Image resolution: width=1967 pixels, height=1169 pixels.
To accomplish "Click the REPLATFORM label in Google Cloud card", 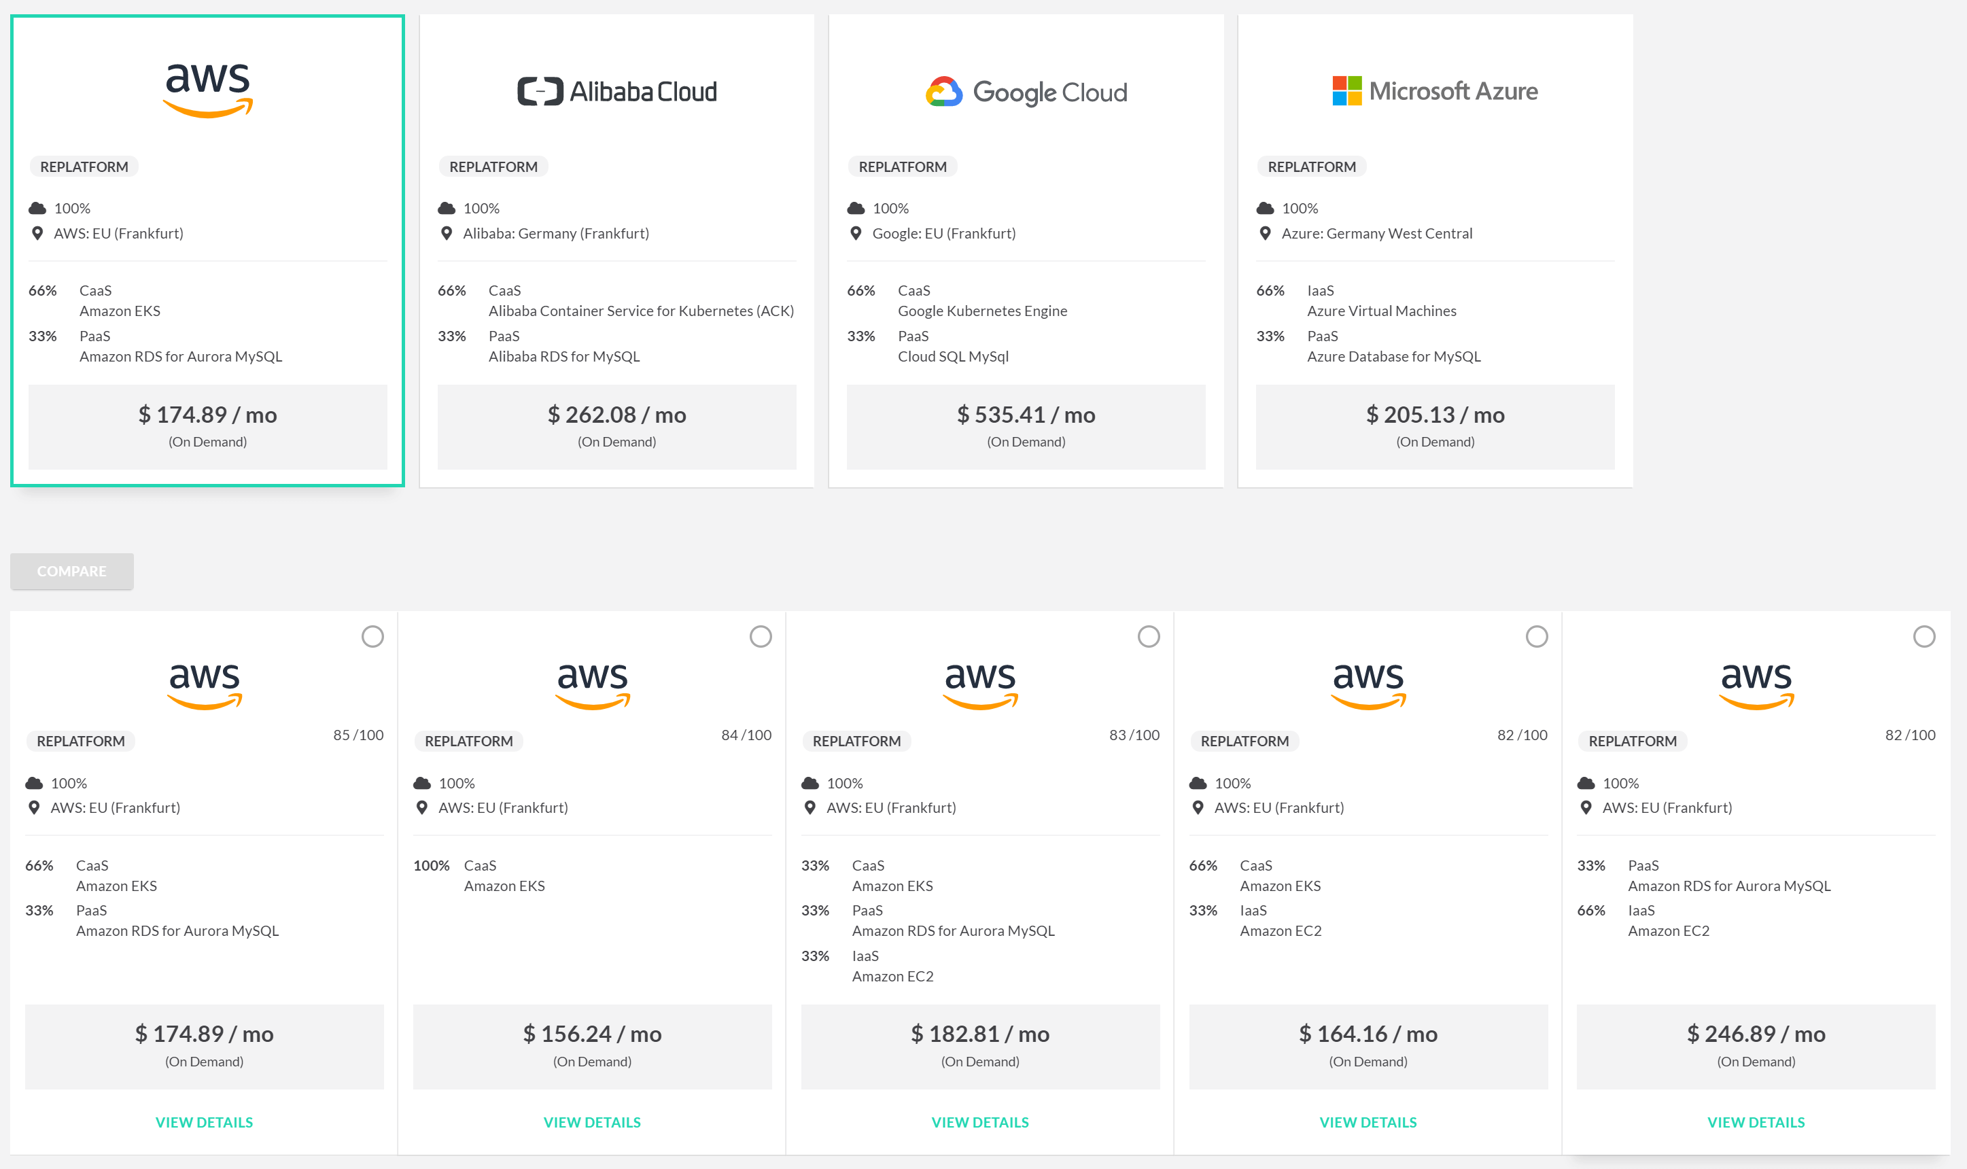I will 901,166.
